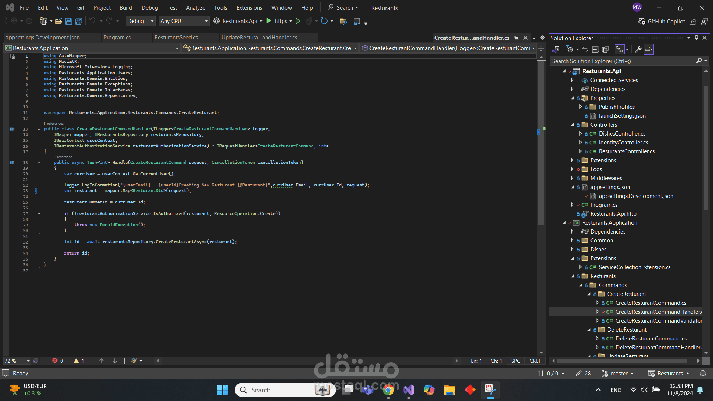Toggle pin on CreateResturantCommandHandler.cs tab
Image resolution: width=713 pixels, height=401 pixels.
517,38
